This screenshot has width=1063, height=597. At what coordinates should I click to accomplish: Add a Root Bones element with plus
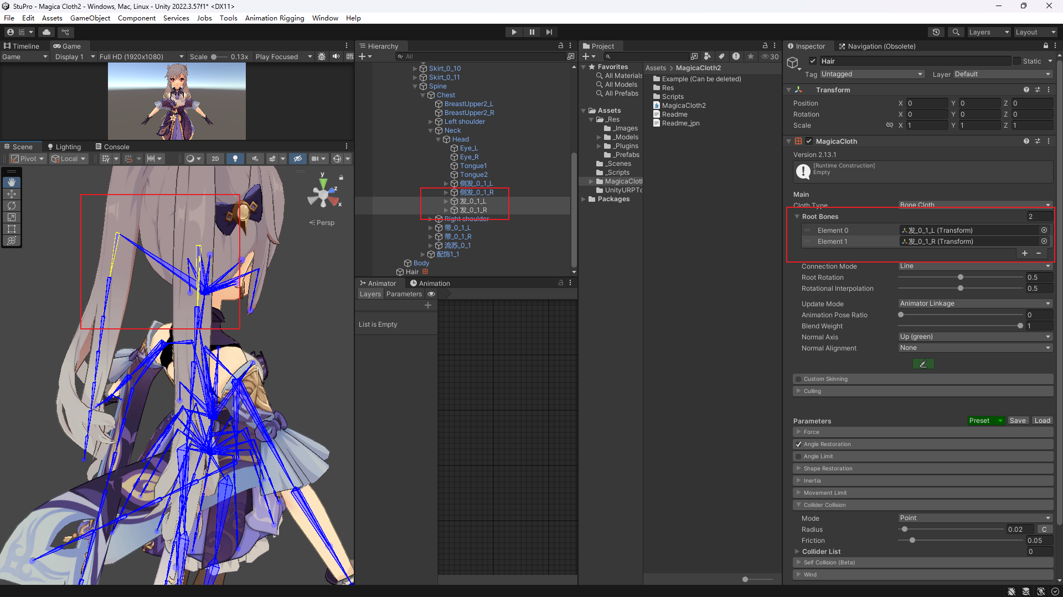click(1025, 253)
